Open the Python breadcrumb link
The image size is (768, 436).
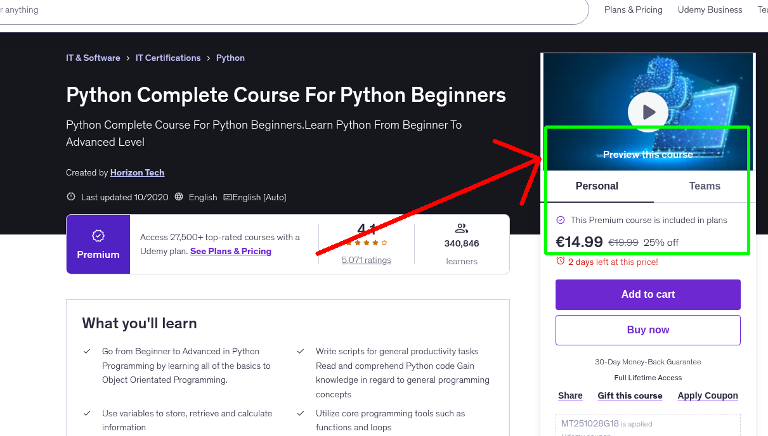(x=230, y=58)
